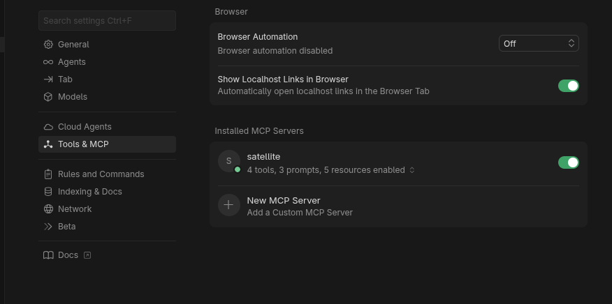Viewport: 612px width, 304px height.
Task: Toggle the satellite MCP server off
Action: [568, 162]
